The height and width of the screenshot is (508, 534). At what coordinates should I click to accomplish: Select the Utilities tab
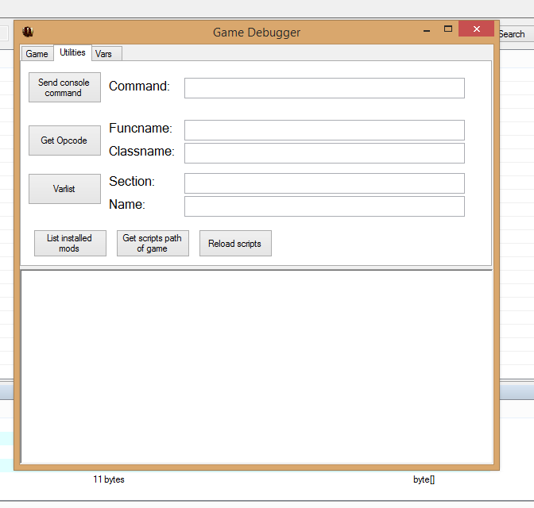tap(72, 53)
